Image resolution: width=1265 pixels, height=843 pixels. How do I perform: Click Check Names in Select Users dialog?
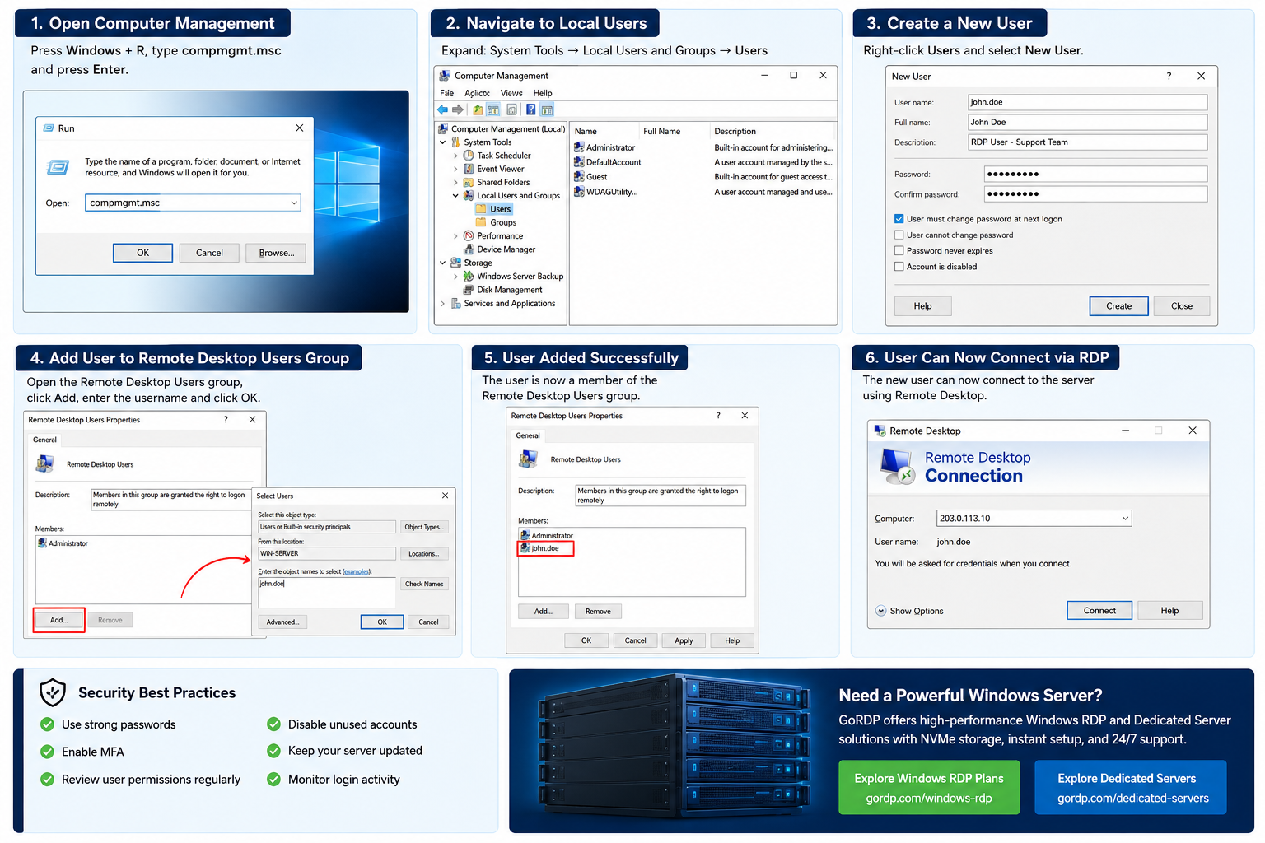(424, 584)
